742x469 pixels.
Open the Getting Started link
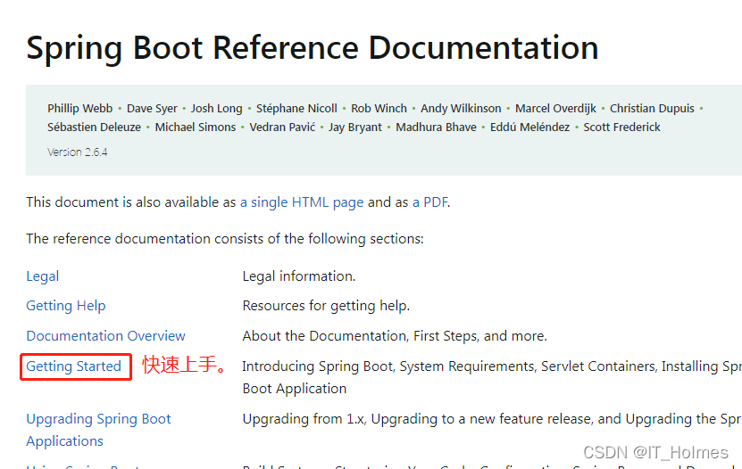tap(73, 366)
